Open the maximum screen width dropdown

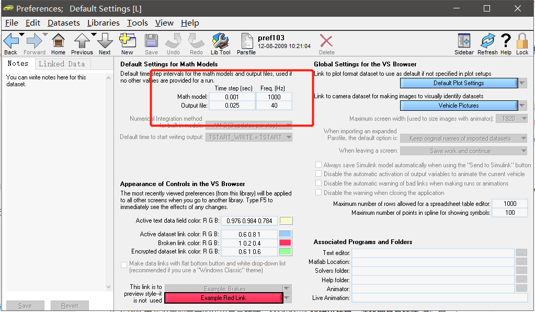511,119
